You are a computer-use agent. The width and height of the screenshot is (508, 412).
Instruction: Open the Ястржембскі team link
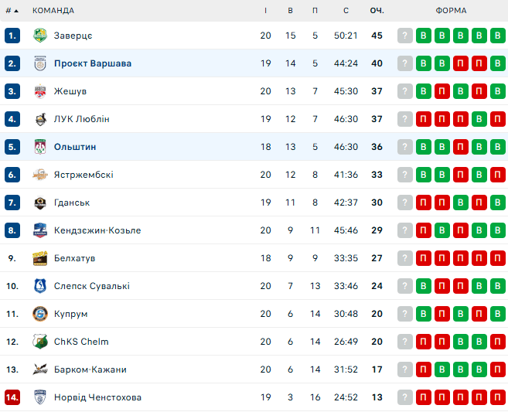(x=84, y=175)
